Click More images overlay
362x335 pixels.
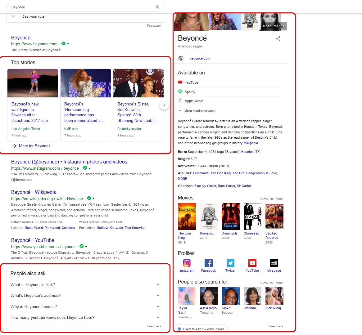click(x=274, y=26)
